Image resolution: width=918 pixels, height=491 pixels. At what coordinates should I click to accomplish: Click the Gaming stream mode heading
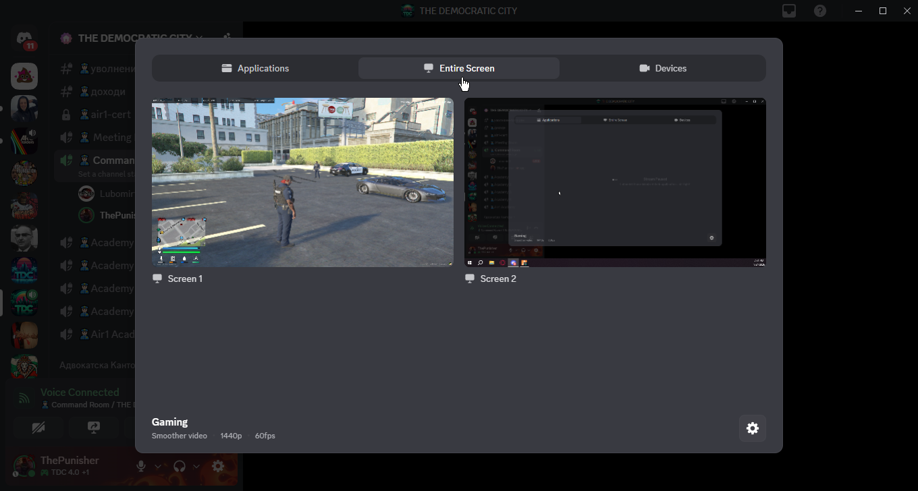(169, 422)
